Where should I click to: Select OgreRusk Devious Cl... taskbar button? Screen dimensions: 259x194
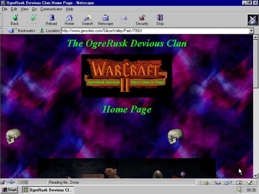(48, 190)
